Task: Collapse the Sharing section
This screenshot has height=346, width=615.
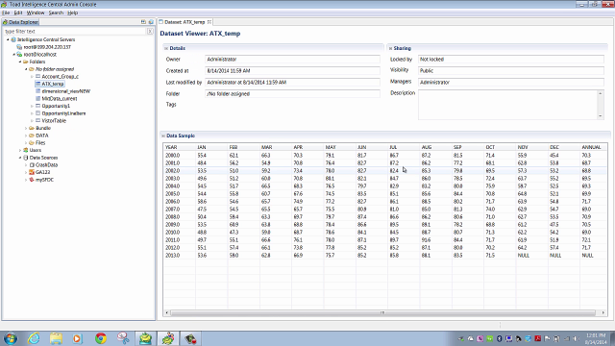Action: click(x=391, y=48)
